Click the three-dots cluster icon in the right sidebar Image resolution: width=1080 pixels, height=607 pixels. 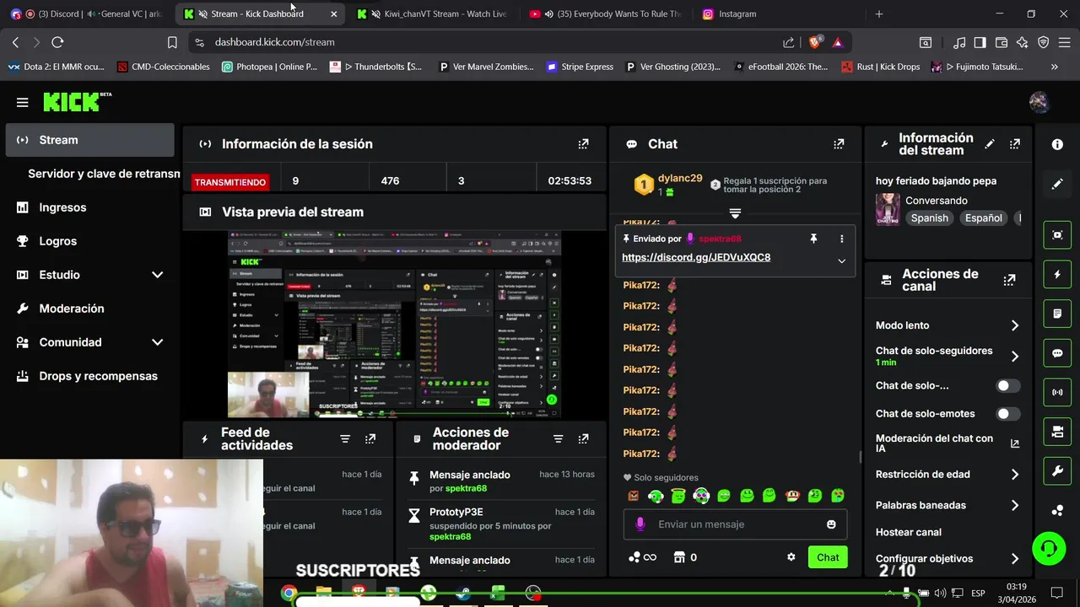(1057, 510)
